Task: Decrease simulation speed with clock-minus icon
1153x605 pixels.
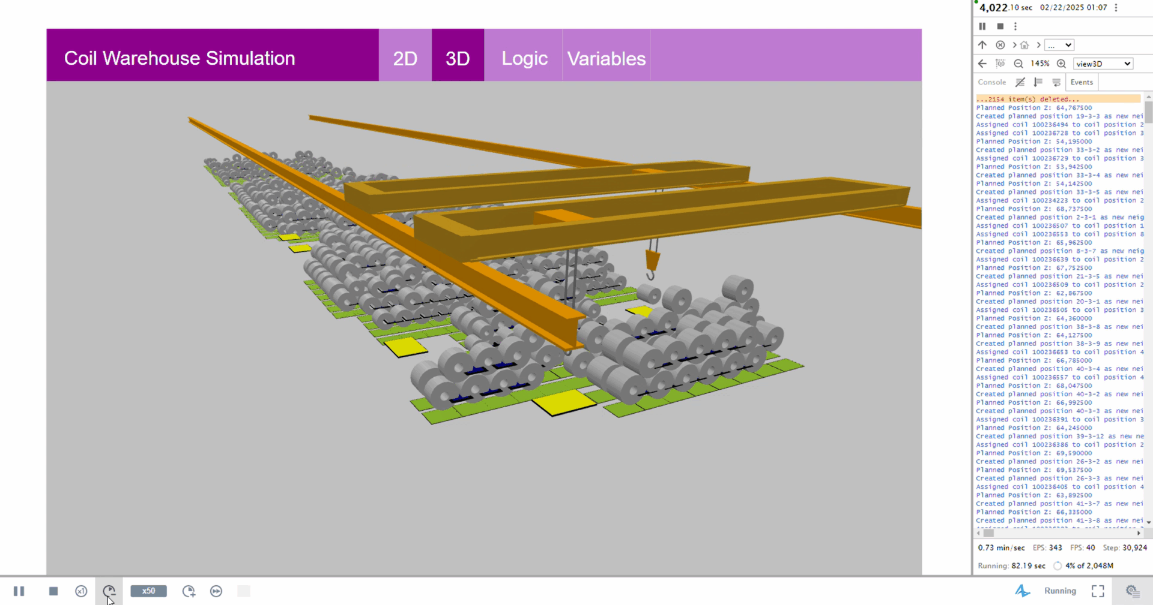Action: [x=109, y=591]
